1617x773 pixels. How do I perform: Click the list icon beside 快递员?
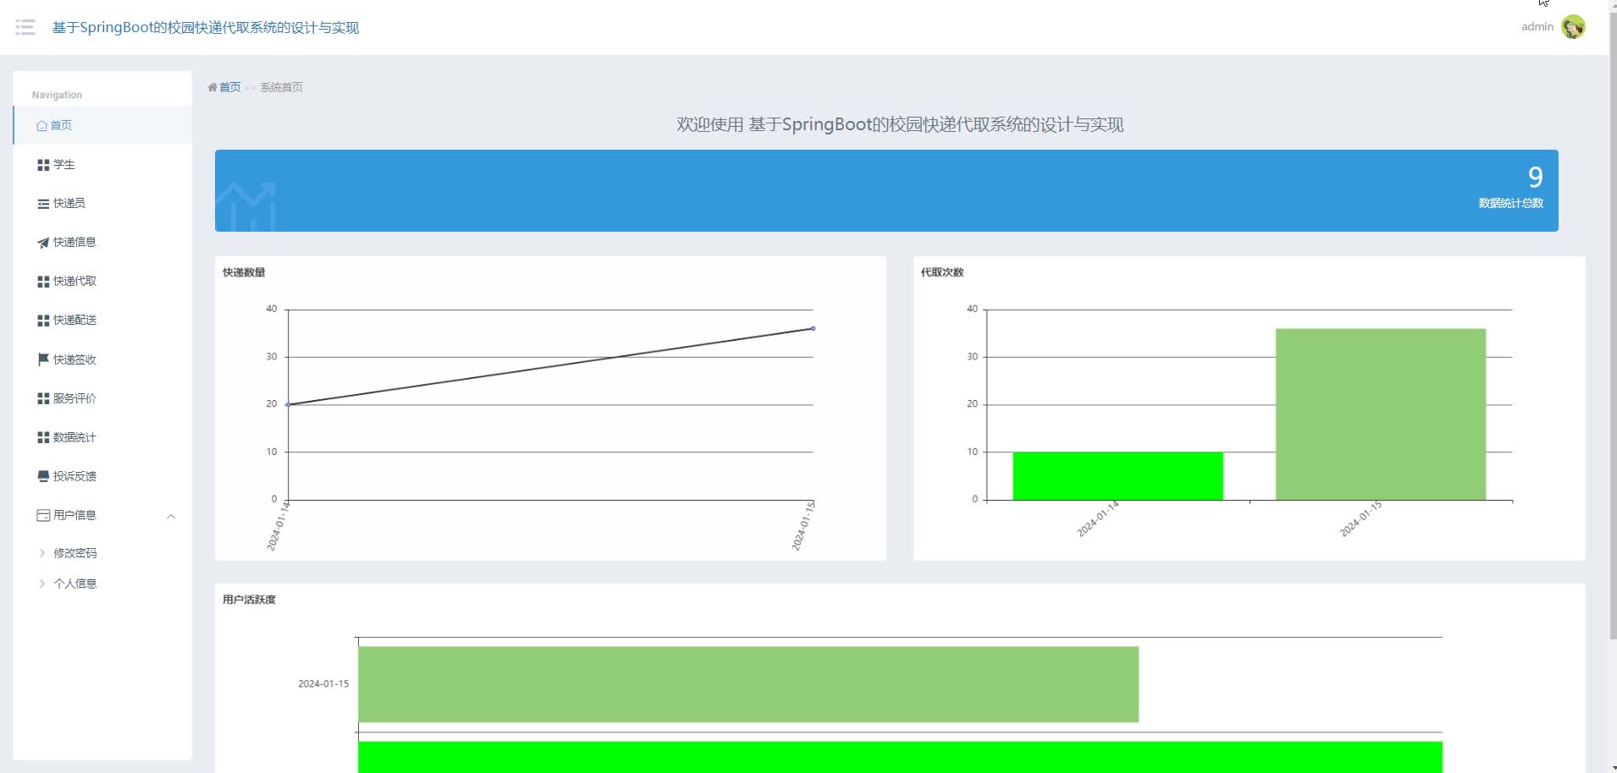click(x=43, y=204)
